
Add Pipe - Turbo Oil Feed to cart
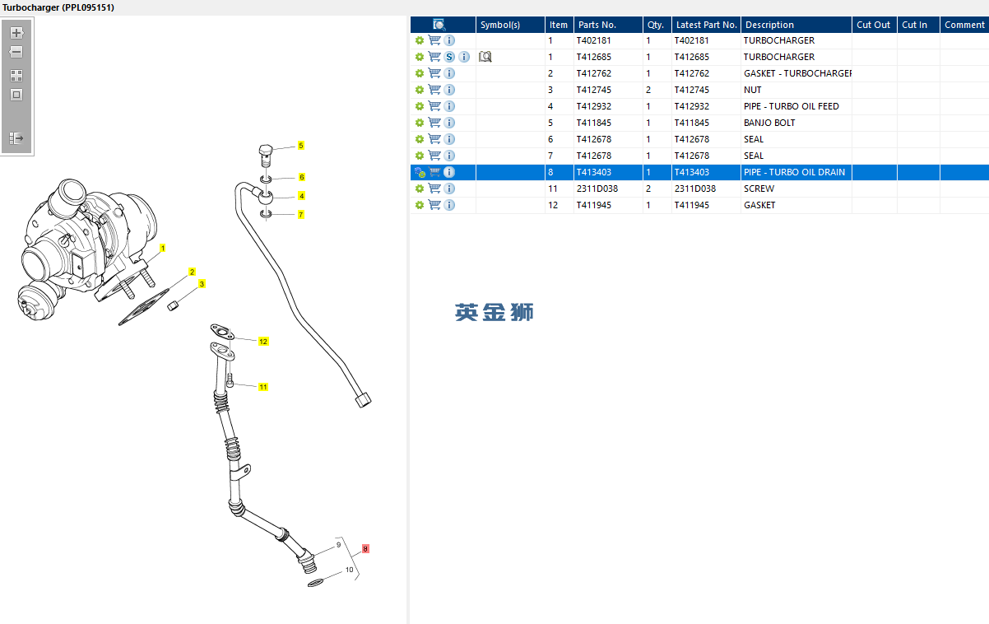(434, 106)
